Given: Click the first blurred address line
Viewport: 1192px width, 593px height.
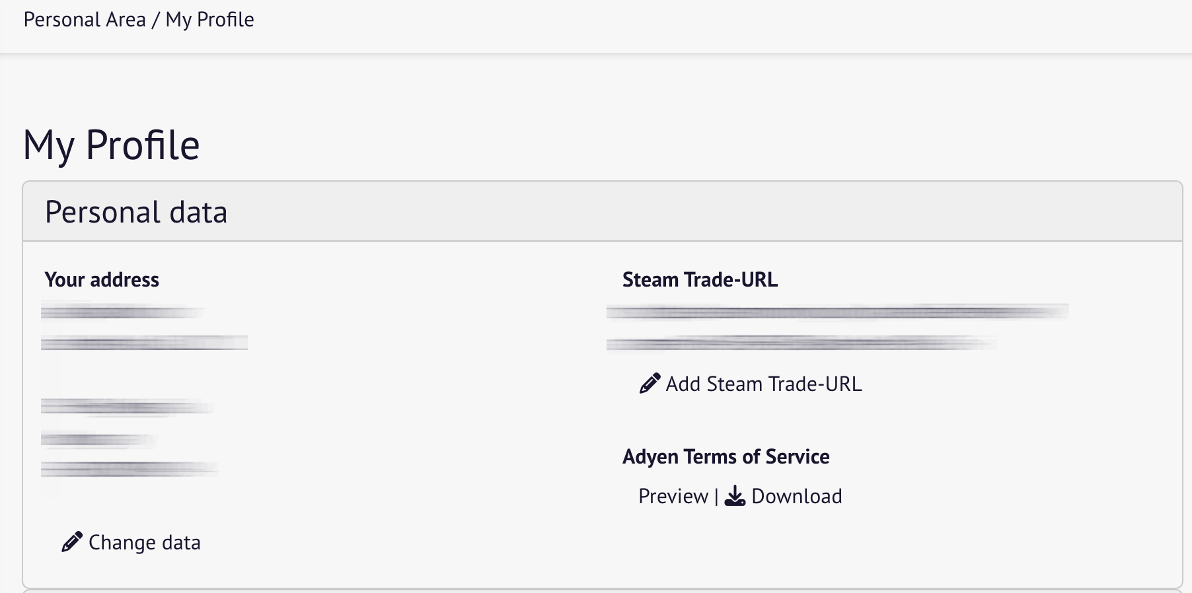Looking at the screenshot, I should tap(123, 311).
